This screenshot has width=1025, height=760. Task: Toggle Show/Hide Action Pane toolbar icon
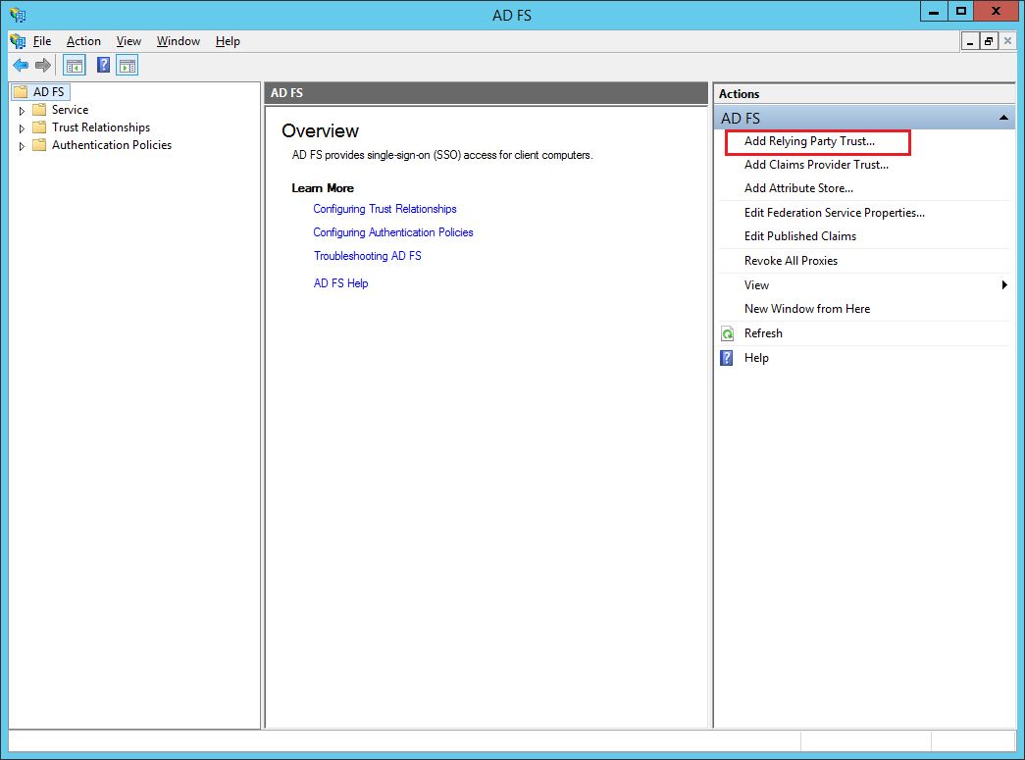coord(128,65)
